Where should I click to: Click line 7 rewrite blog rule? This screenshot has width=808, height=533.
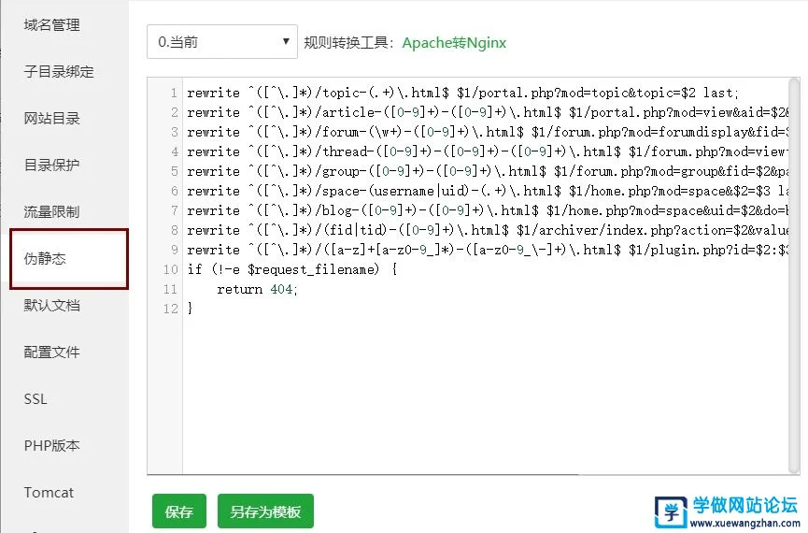pyautogui.click(x=487, y=210)
